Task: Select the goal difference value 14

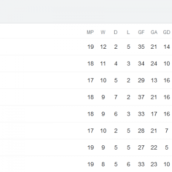Action: 167,47
